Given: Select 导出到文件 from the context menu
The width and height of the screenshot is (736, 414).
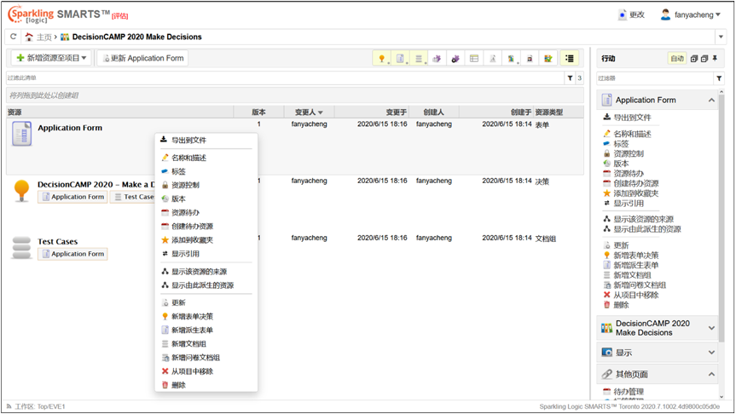Looking at the screenshot, I should pos(188,140).
